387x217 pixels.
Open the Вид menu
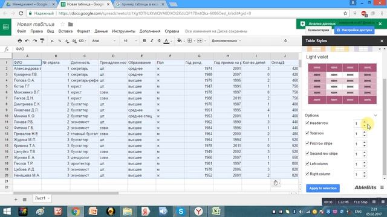click(50, 31)
